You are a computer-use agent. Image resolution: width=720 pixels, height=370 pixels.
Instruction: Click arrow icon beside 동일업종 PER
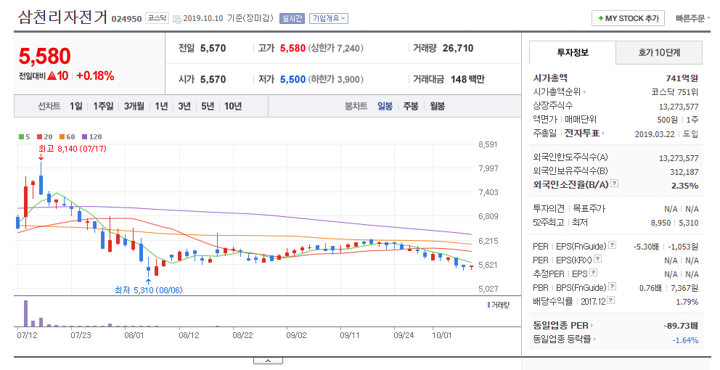(x=592, y=326)
